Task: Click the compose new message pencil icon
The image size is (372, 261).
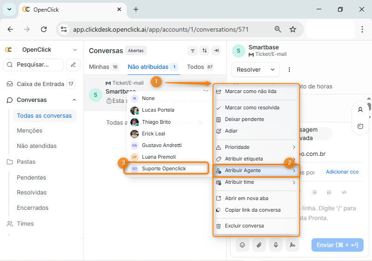Action: (73, 65)
